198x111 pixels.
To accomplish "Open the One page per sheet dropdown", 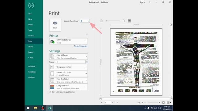I will [68, 67].
